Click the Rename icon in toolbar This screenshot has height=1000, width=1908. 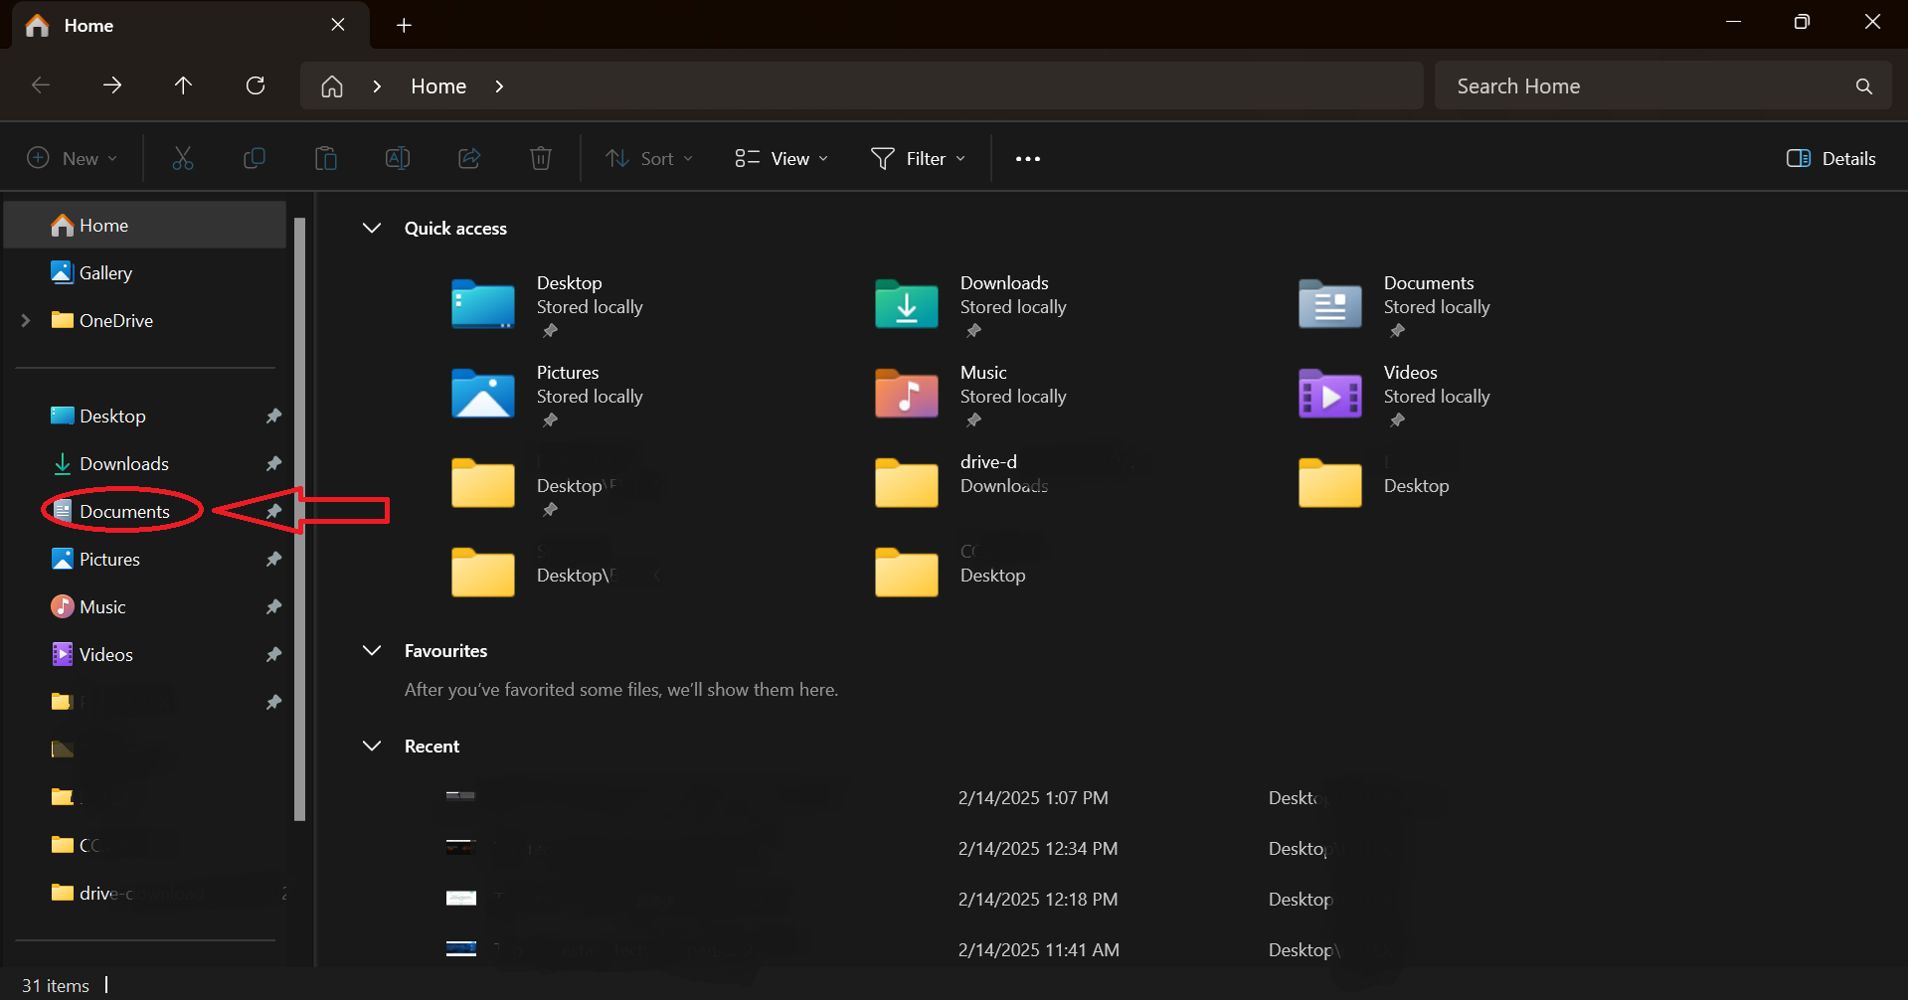click(398, 158)
